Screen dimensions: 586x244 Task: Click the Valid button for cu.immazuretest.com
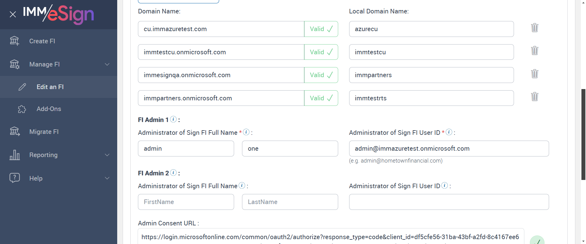(x=321, y=29)
